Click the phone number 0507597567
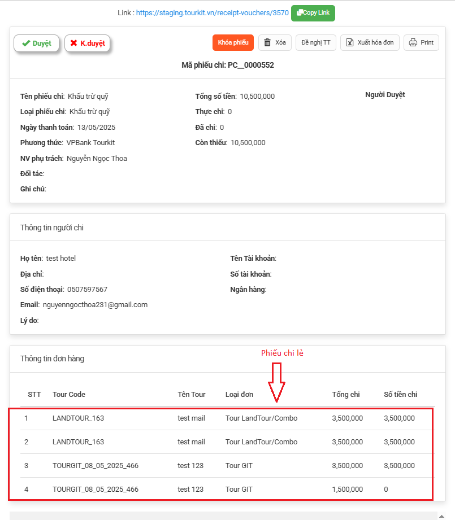This screenshot has height=520, width=455. tap(87, 290)
